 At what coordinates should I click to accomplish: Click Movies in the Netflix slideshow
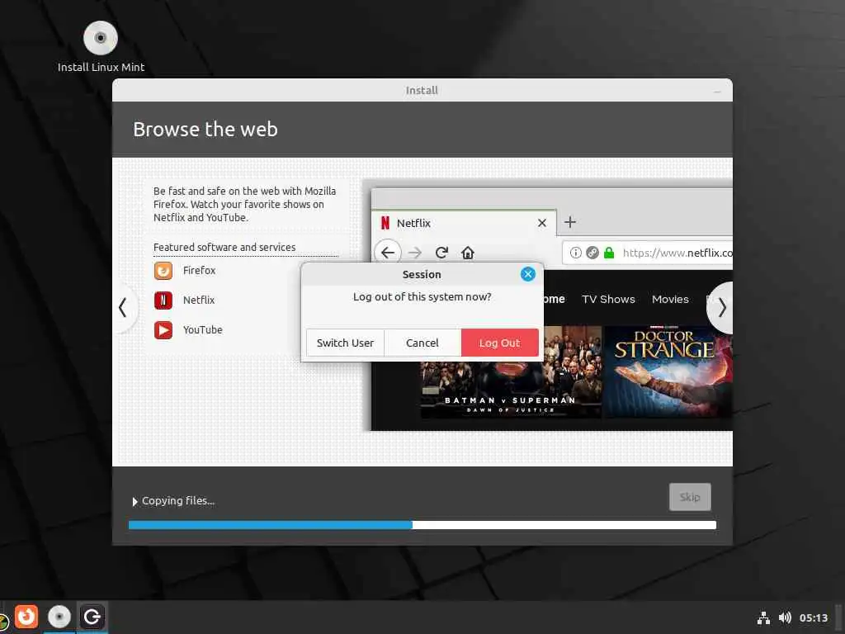click(x=670, y=299)
